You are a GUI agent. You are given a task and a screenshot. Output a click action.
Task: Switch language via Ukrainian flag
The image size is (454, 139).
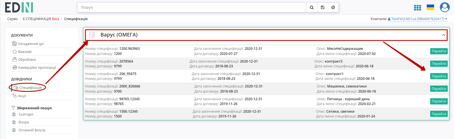[x=430, y=7]
